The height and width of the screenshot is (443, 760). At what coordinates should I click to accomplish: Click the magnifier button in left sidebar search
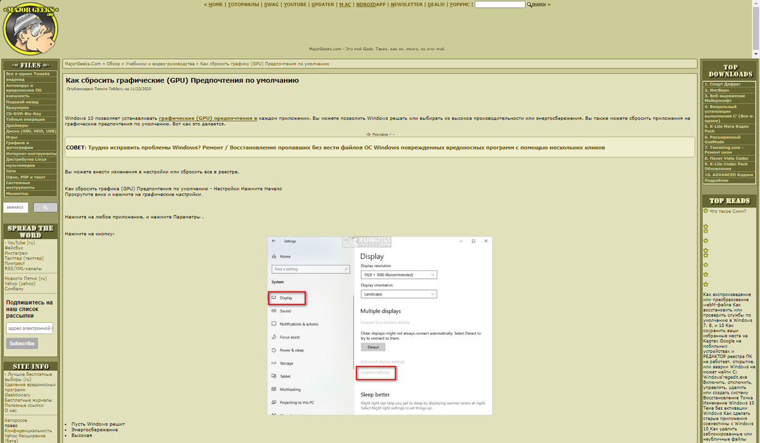coord(46,207)
